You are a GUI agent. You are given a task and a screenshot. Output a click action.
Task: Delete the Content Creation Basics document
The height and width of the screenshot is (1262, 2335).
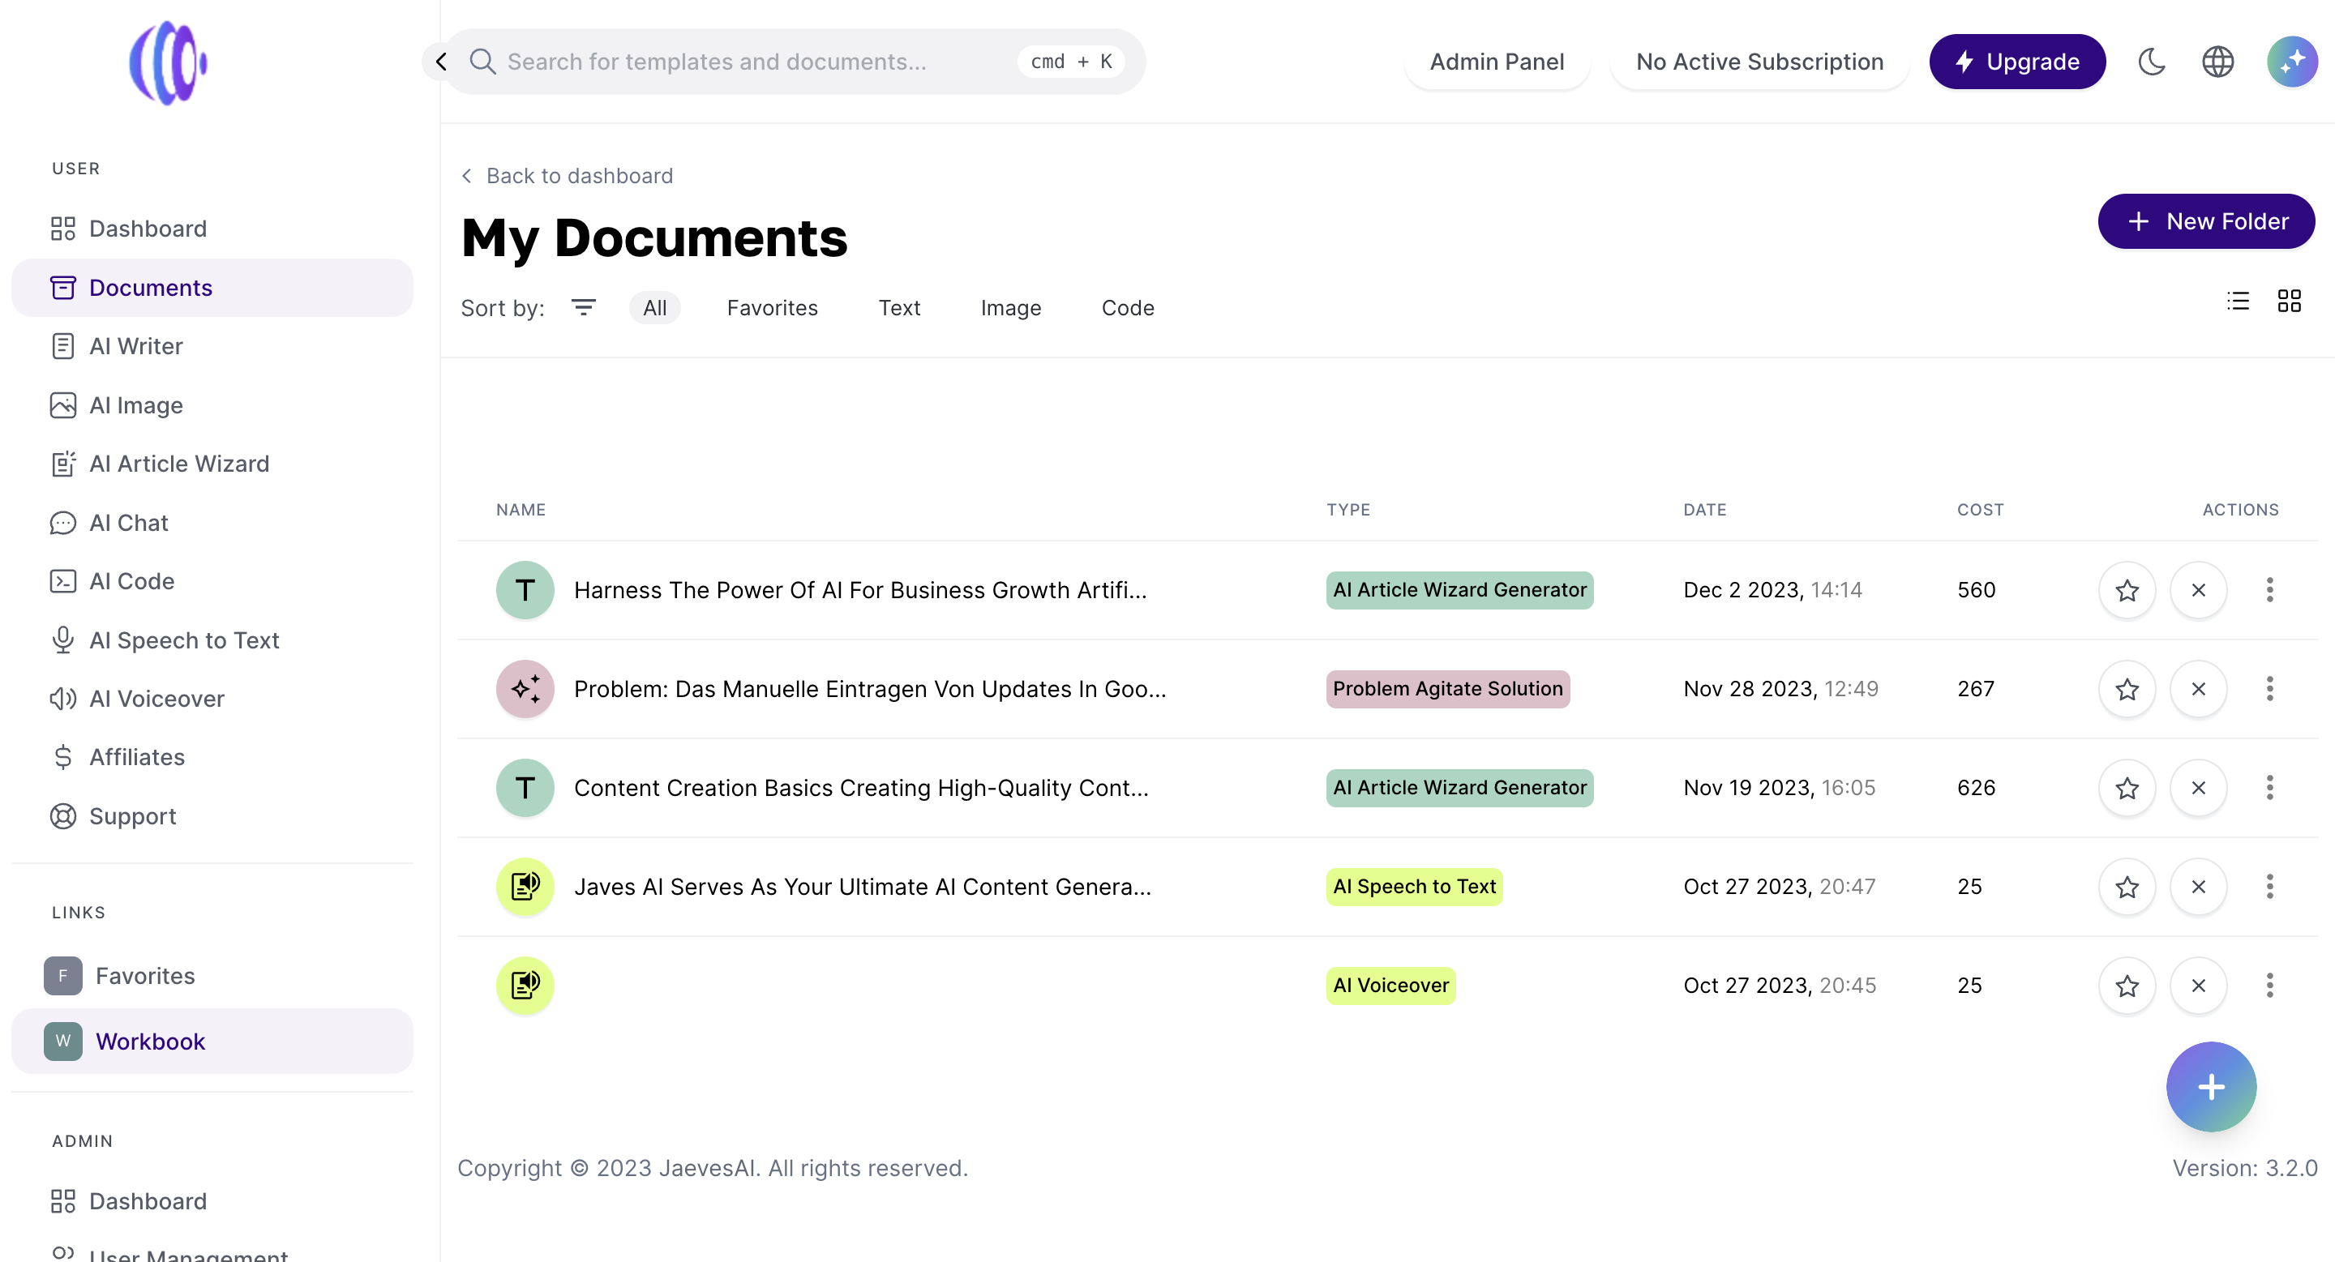[x=2198, y=787]
